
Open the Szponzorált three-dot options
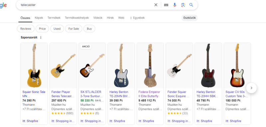click(41, 37)
